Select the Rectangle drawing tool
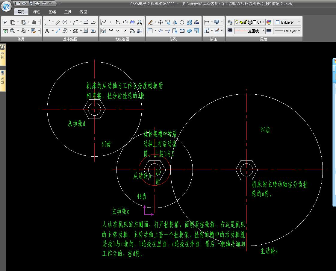Viewport: 336px width, 271px height. (x=86, y=22)
